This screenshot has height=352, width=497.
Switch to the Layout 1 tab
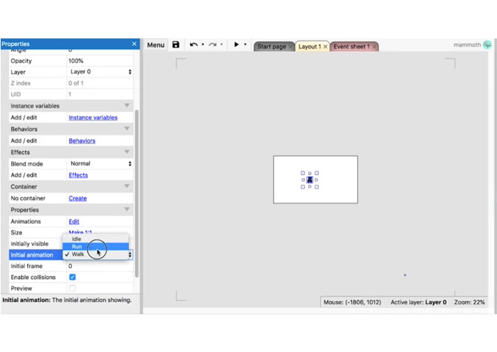[x=309, y=47]
